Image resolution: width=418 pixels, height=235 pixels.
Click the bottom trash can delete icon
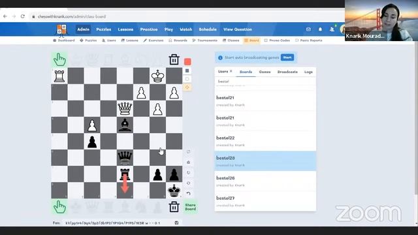(174, 207)
